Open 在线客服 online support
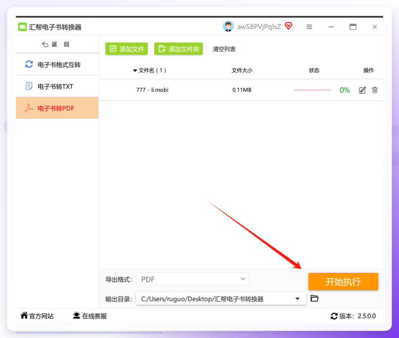 tap(90, 316)
